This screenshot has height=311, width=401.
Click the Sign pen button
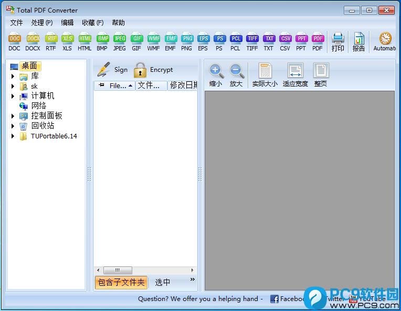(112, 70)
